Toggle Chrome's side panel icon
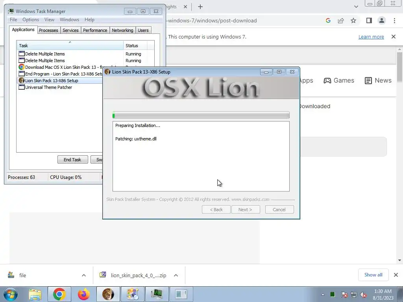 (x=369, y=20)
